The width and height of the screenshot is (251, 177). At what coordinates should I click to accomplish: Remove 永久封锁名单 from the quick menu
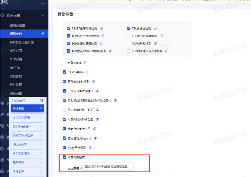pyautogui.click(x=41, y=153)
